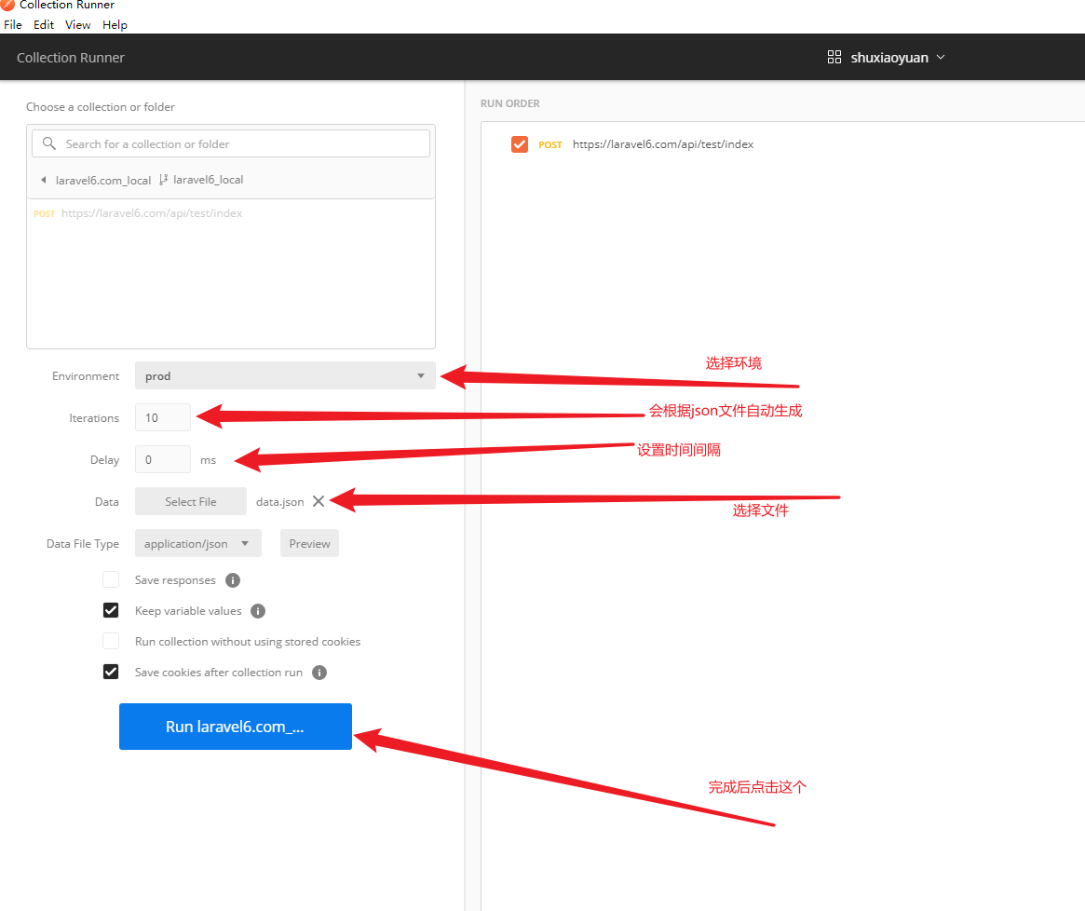Check Run collection without using stored cookies

[x=111, y=641]
